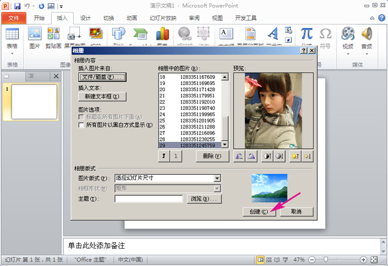Switch to Reading view in status bar
This screenshot has width=388, height=266.
pyautogui.click(x=277, y=260)
